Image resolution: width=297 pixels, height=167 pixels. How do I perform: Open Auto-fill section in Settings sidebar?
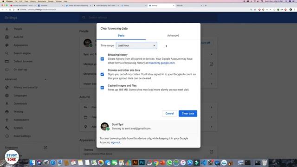tap(19, 37)
